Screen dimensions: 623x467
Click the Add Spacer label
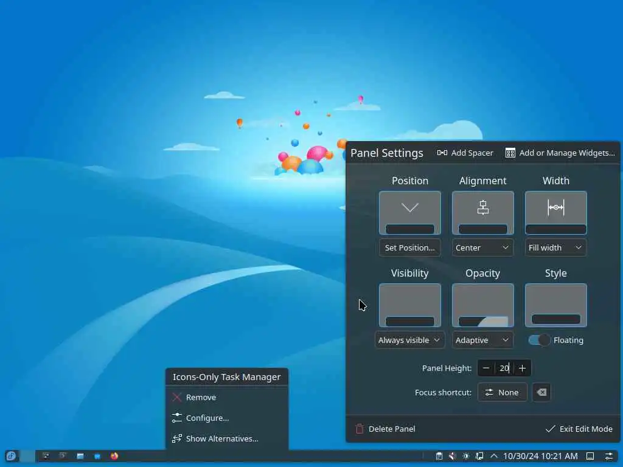pos(472,153)
